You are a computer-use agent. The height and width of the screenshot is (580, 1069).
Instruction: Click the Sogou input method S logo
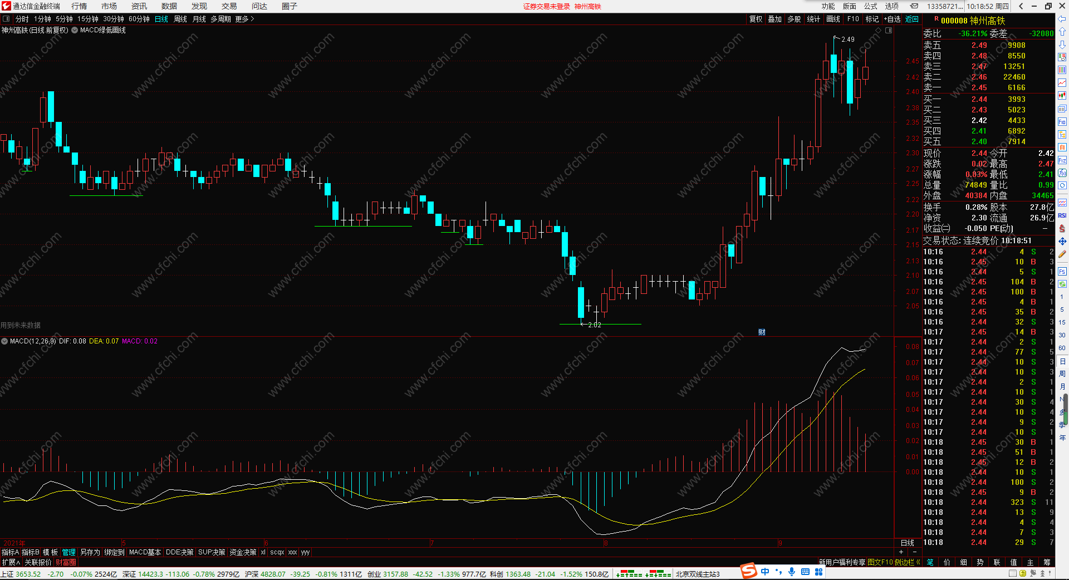point(749,571)
